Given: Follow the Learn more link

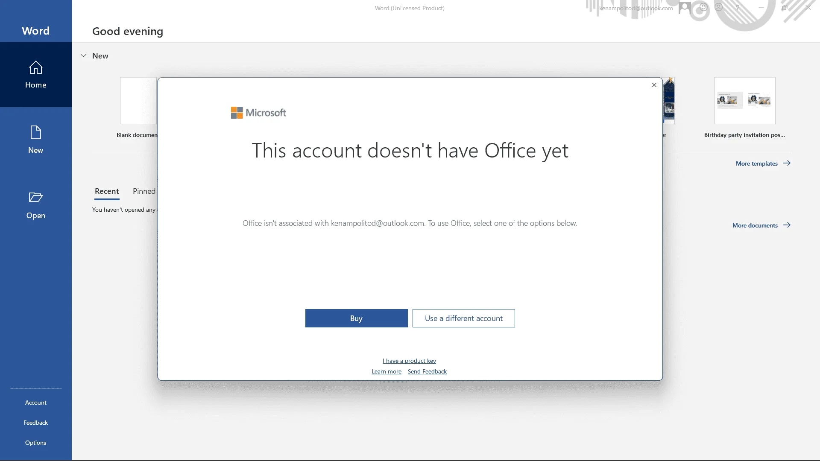Looking at the screenshot, I should pyautogui.click(x=386, y=372).
